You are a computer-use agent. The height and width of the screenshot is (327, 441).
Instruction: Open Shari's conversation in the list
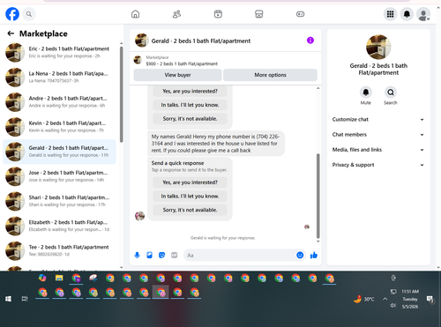pos(59,201)
